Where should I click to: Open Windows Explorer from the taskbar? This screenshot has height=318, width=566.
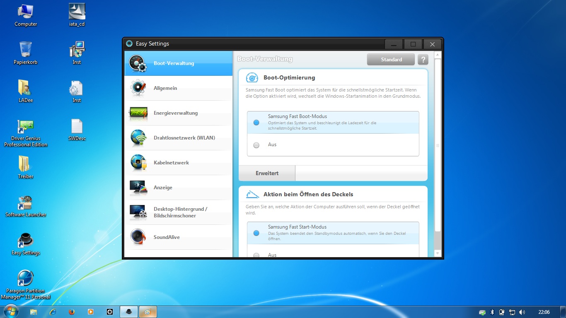[x=34, y=312]
